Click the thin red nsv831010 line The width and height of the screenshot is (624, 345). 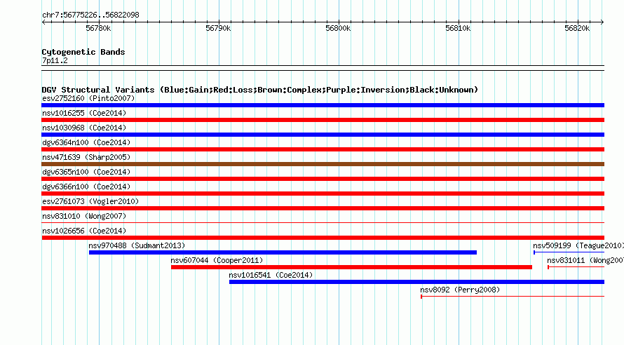point(323,223)
